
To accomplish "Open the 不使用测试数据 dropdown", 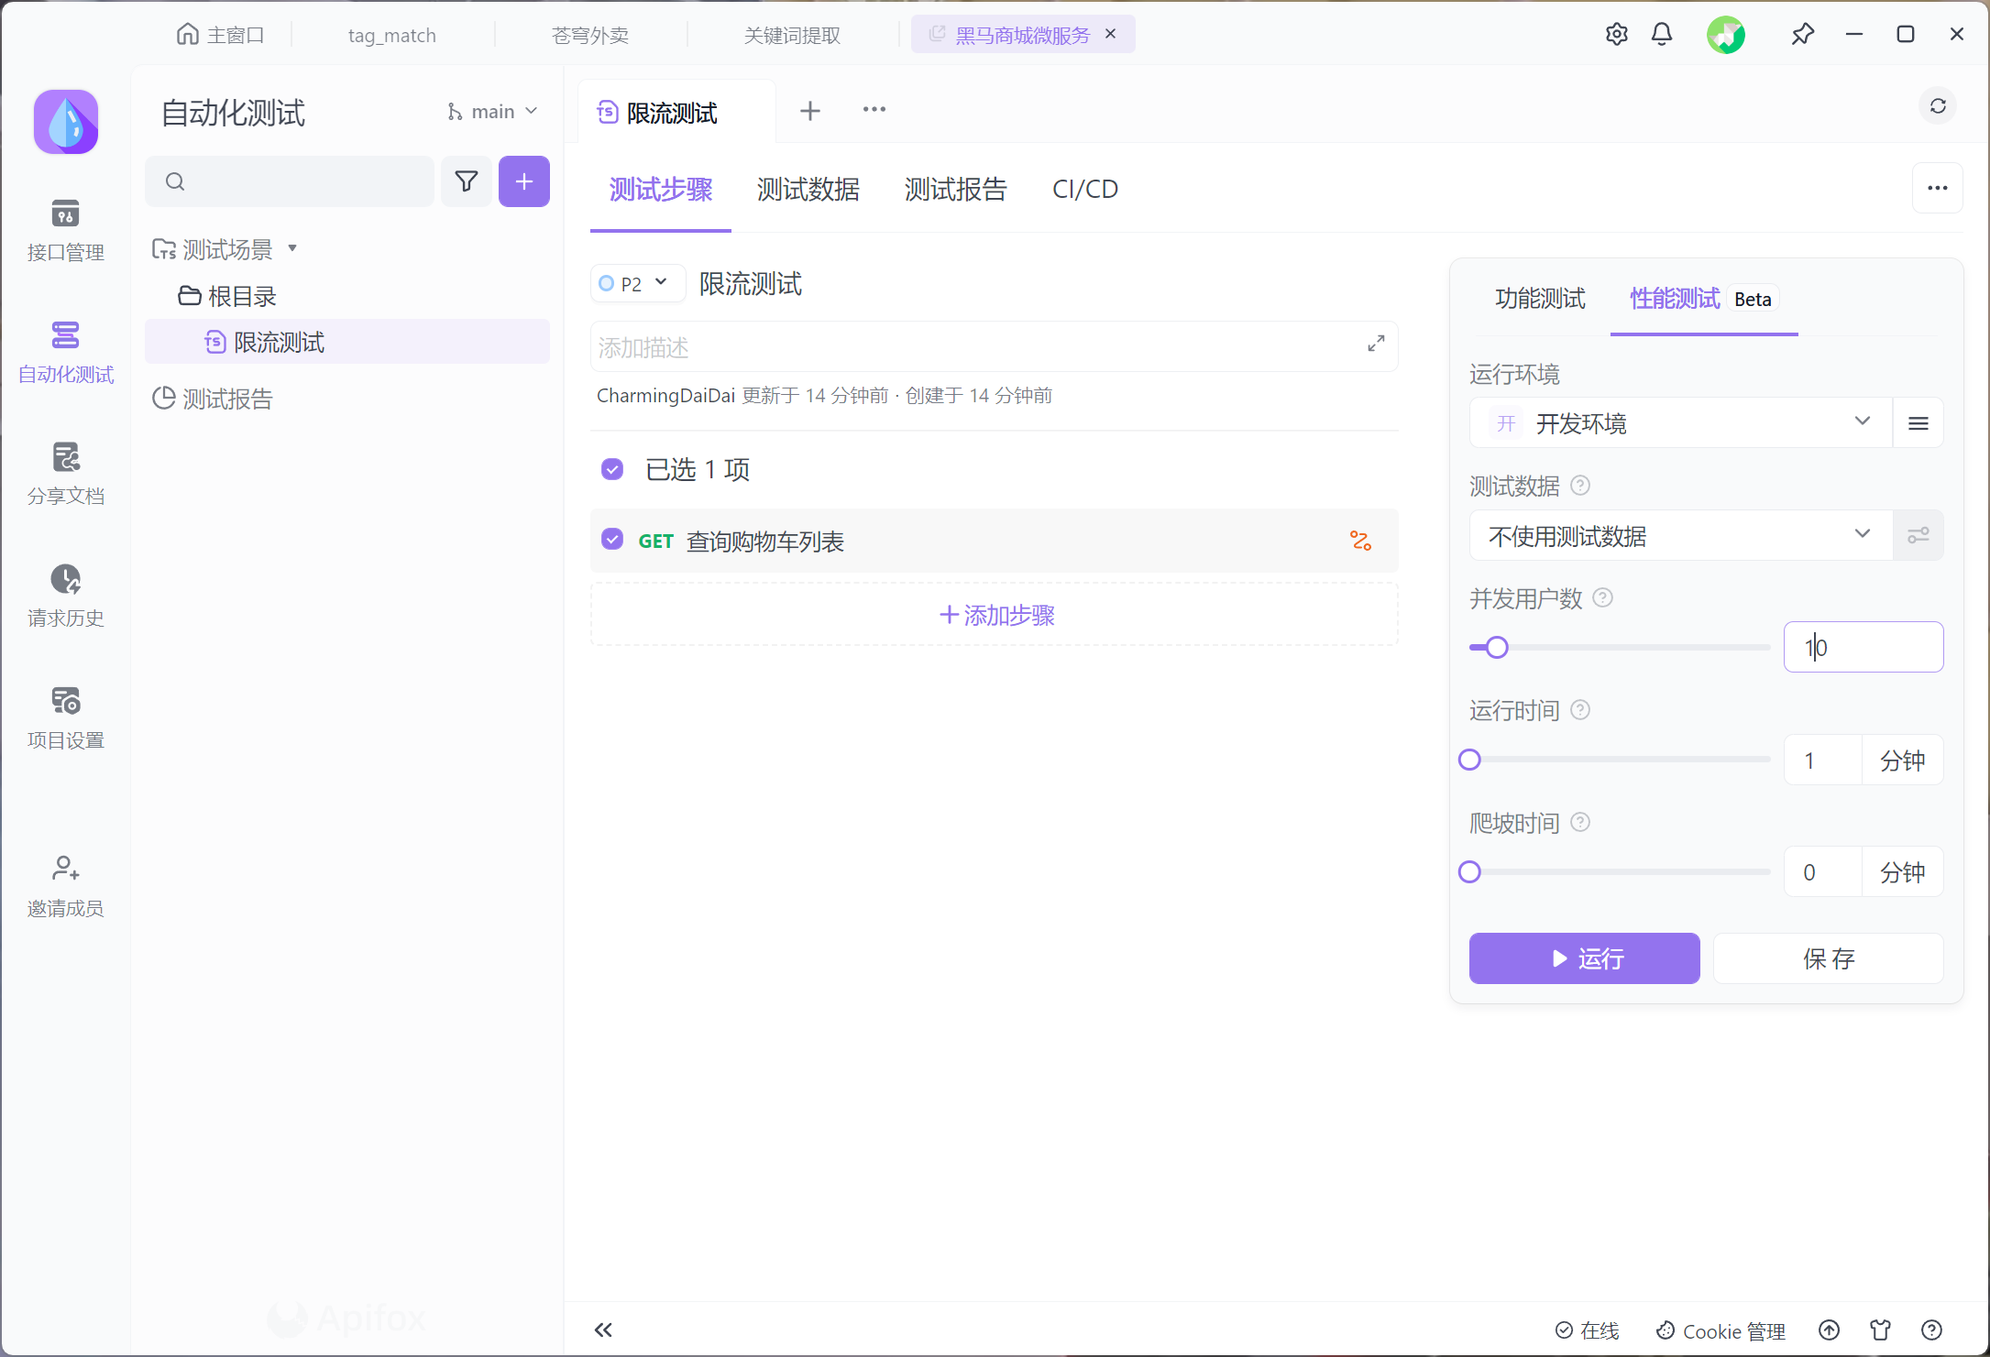I will coord(1679,535).
